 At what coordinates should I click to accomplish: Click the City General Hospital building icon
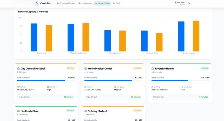(18, 68)
